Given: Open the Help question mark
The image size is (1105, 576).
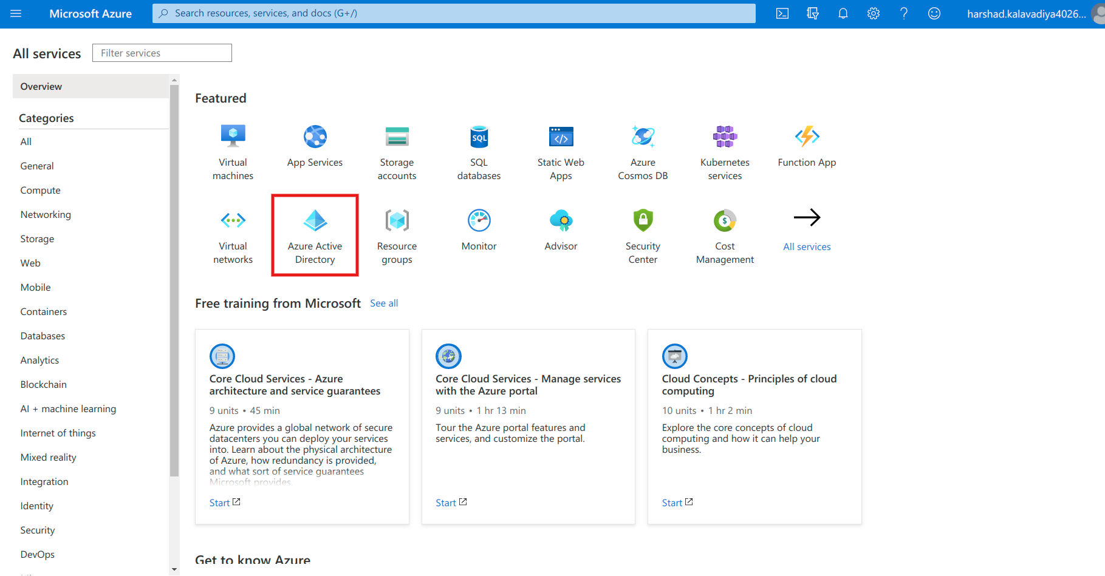Looking at the screenshot, I should [904, 13].
